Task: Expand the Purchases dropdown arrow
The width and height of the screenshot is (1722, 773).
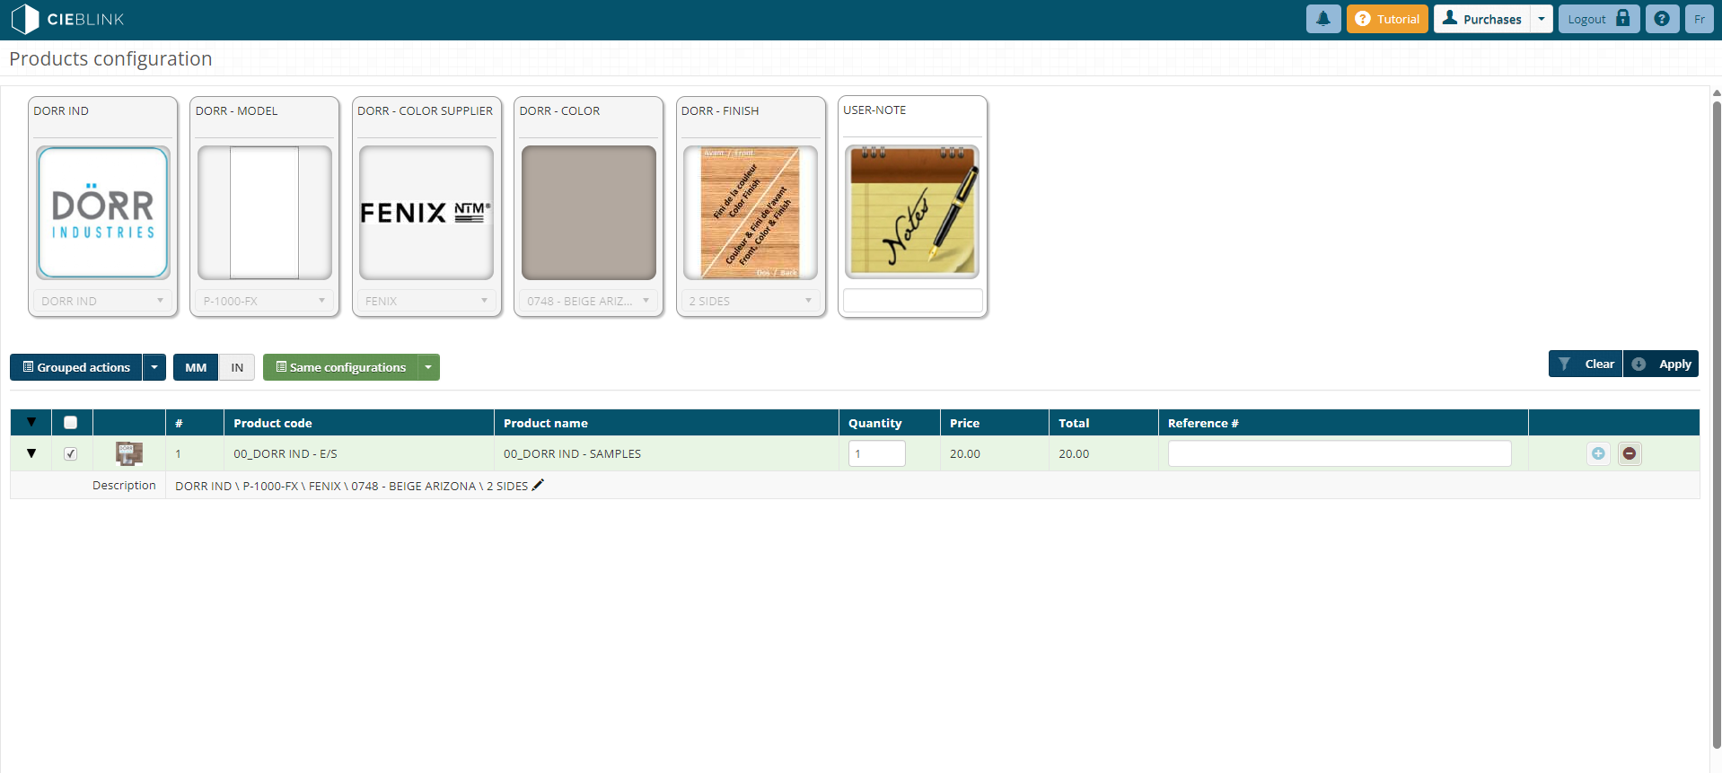Action: tap(1542, 19)
